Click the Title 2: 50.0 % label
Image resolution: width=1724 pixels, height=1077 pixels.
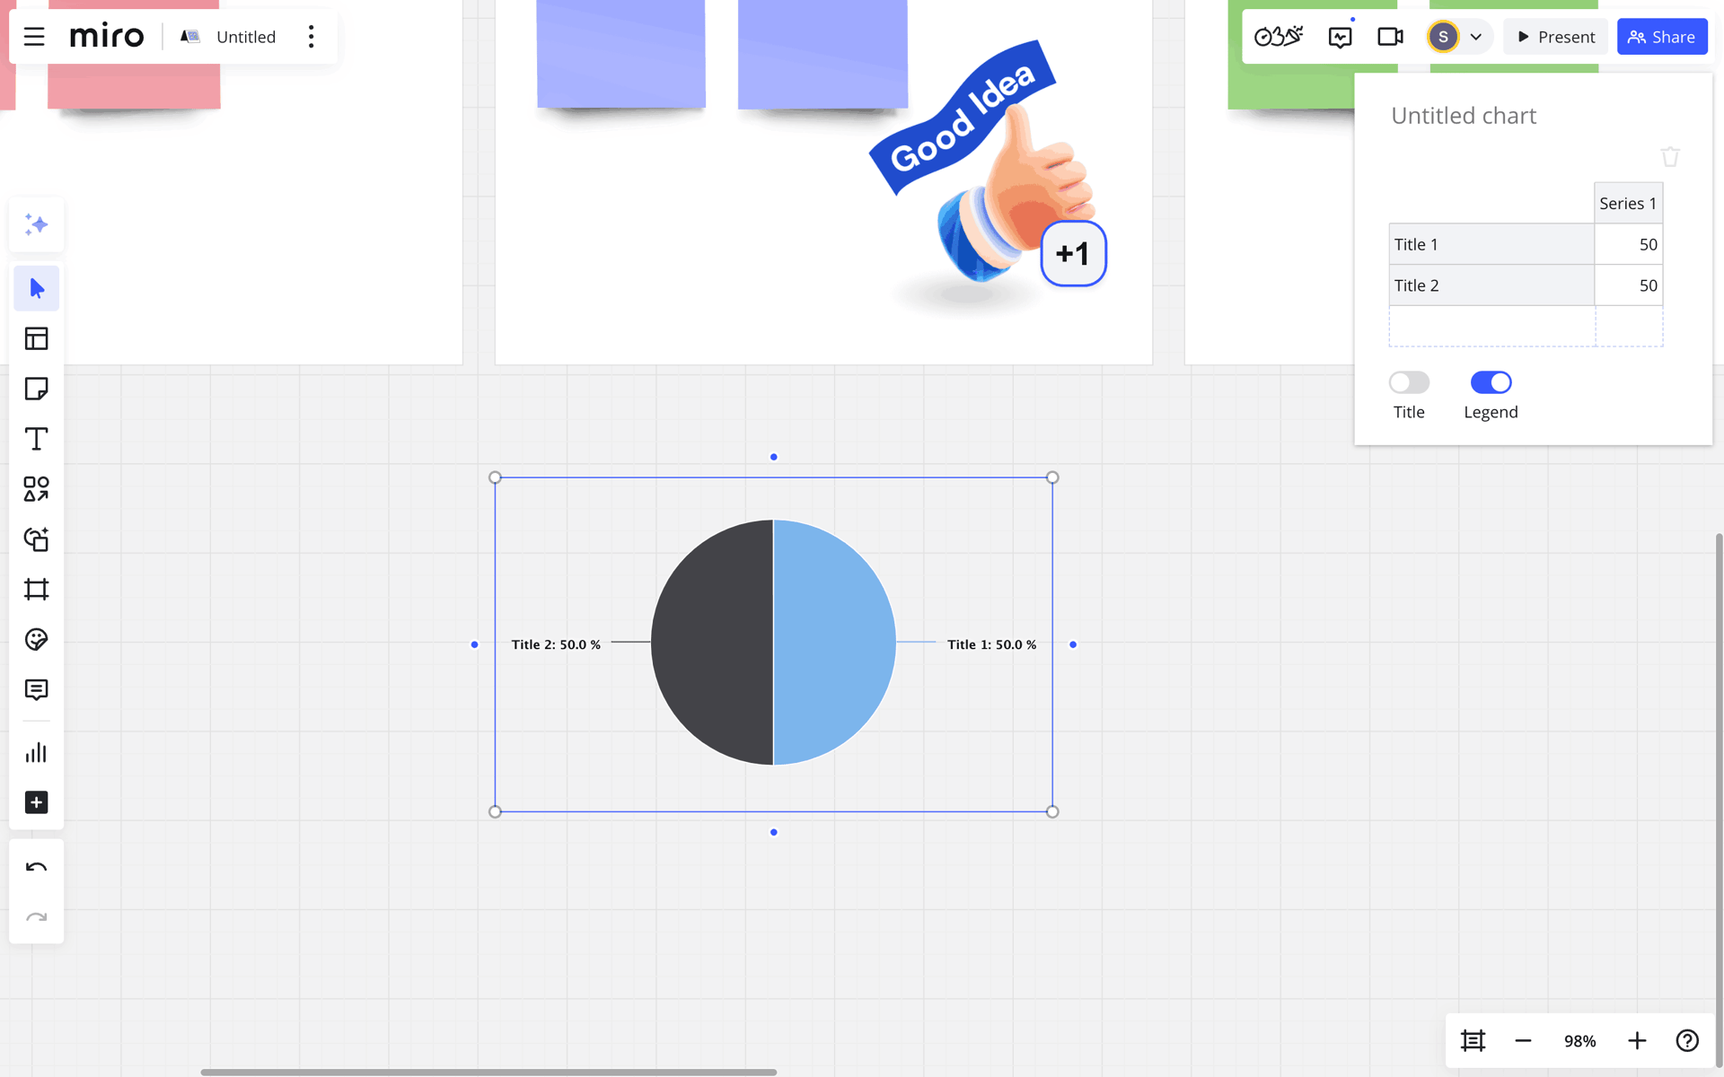tap(556, 644)
